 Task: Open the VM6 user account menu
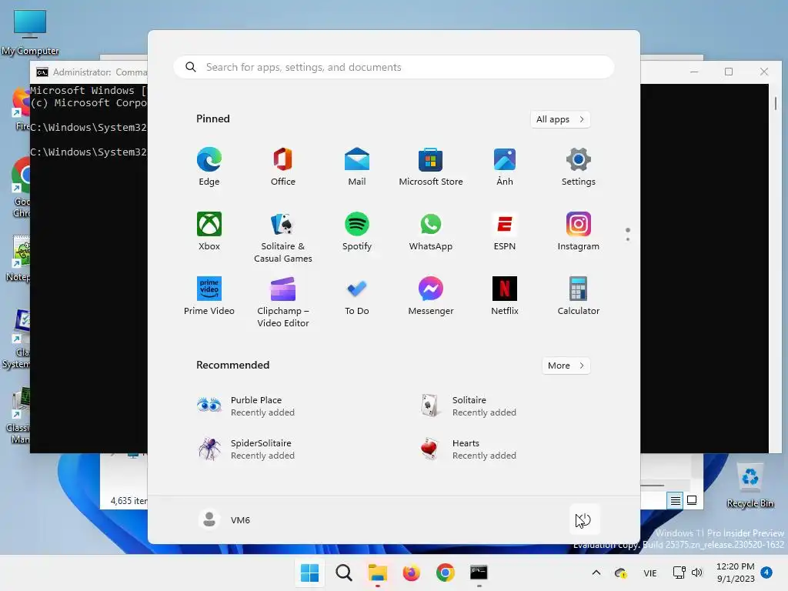(225, 519)
